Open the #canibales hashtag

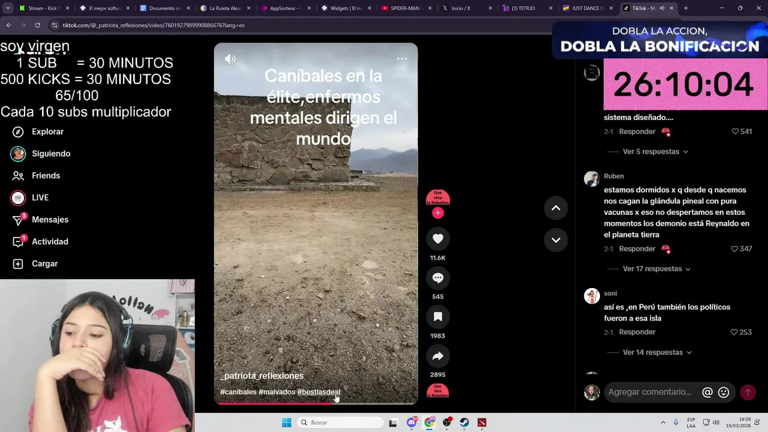click(238, 392)
